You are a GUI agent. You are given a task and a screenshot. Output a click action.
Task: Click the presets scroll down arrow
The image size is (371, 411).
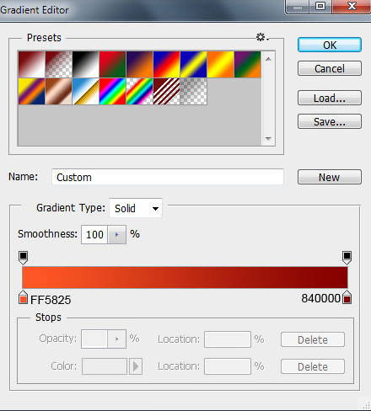[268, 138]
